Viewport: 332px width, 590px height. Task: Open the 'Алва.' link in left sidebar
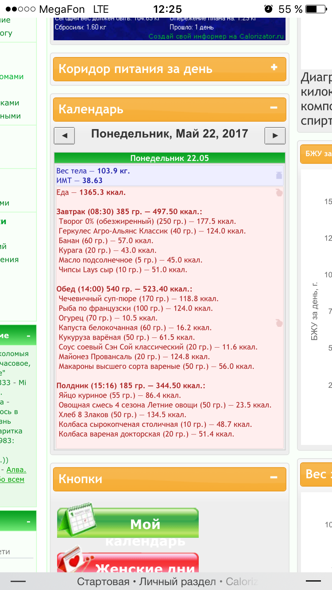coord(16,470)
